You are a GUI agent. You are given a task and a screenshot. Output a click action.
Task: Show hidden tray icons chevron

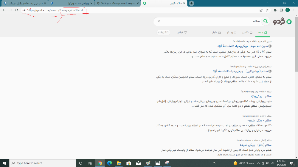258,163
